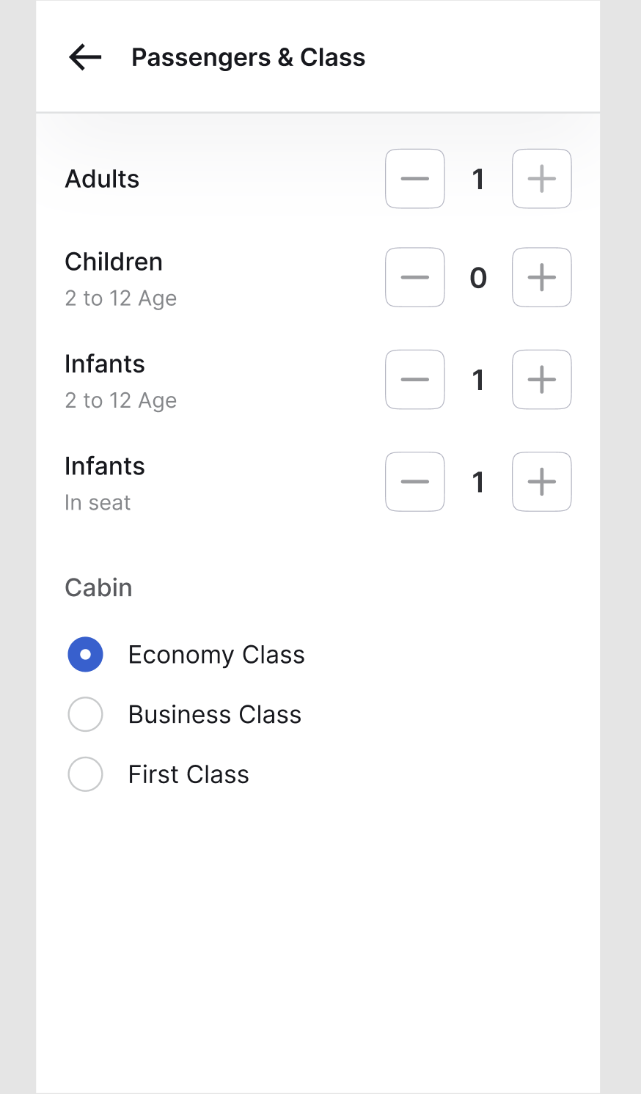Click the Economy Class label text

pyautogui.click(x=216, y=654)
